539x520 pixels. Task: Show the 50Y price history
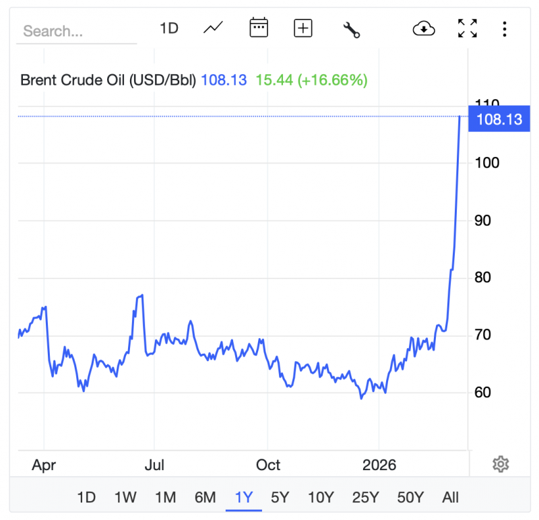[x=410, y=498]
